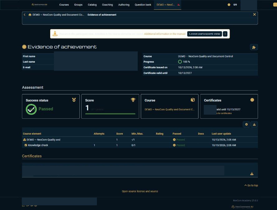Click the 0/0 counter in header
Viewport: 277px width, 210px height.
point(235,5)
